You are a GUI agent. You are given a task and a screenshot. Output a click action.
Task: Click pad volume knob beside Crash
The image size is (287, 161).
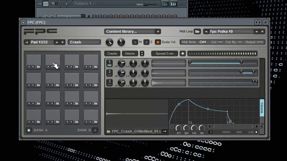[x=109, y=42]
